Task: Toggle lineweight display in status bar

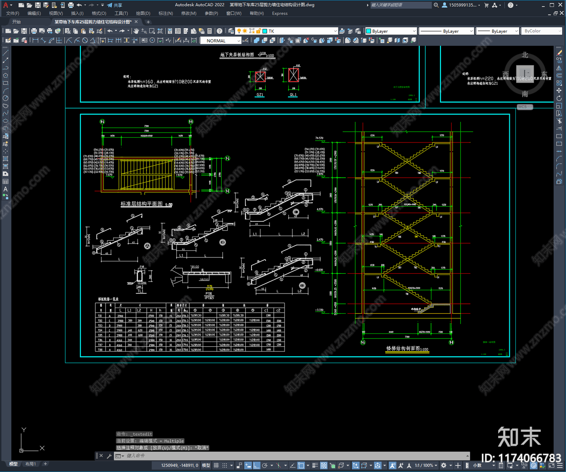Action: pos(315,465)
